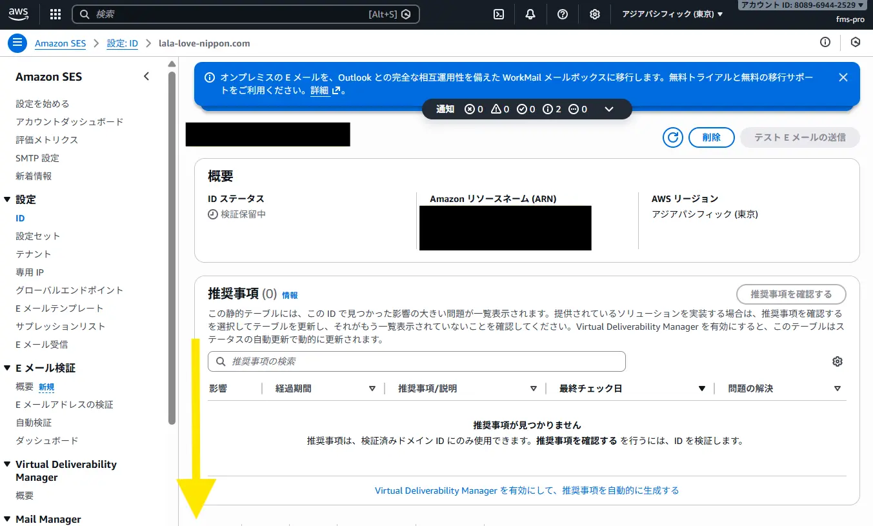Click the info circle icon in breadcrumb bar
The height and width of the screenshot is (526, 873).
pos(825,43)
